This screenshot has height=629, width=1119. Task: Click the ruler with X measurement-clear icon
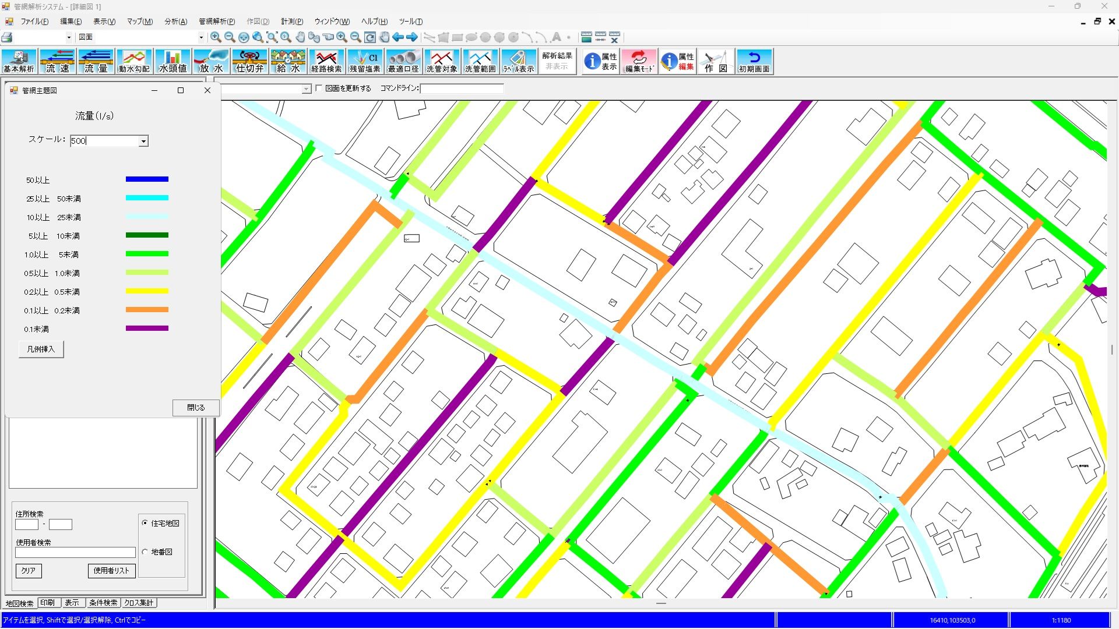[614, 37]
